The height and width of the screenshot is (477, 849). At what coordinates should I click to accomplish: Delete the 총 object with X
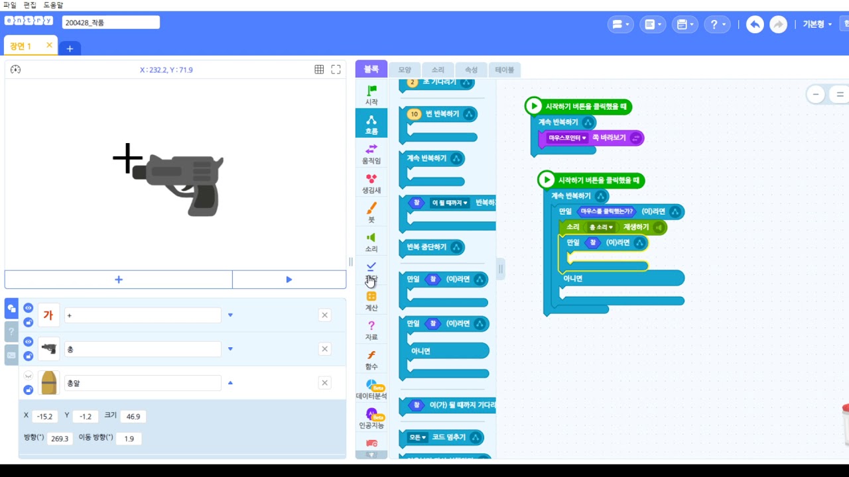click(x=325, y=349)
